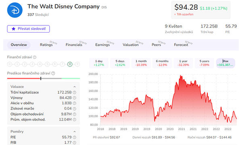The height and width of the screenshot is (145, 242).
Task: Select financial health score circle 8
Action: [70, 64]
